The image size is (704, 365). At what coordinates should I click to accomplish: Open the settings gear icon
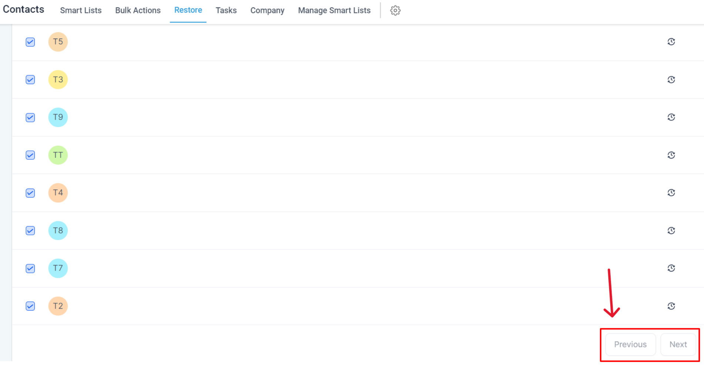tap(395, 10)
